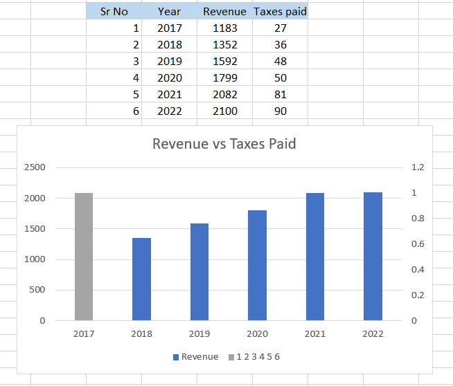The height and width of the screenshot is (386, 453).
Task: Select the gray 2017 bar in chart
Action: tap(84, 256)
